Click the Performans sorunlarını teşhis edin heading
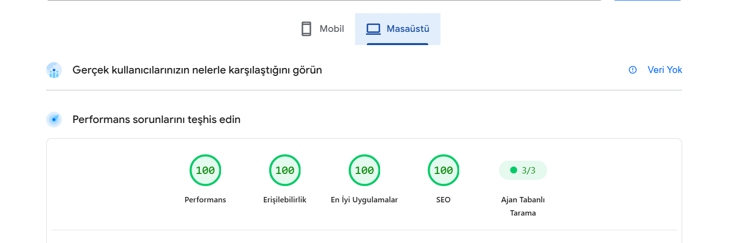This screenshot has height=243, width=744. (x=157, y=120)
